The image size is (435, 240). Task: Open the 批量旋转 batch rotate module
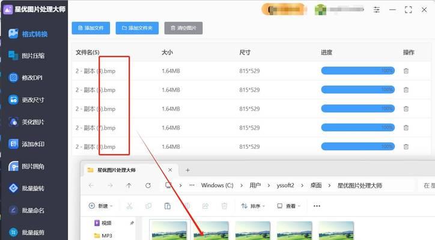tap(26, 188)
